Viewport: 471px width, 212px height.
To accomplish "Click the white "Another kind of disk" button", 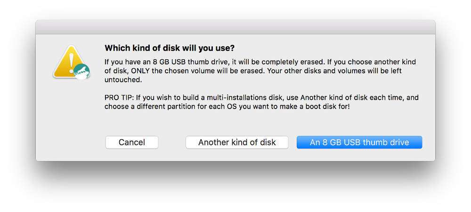I will [237, 142].
